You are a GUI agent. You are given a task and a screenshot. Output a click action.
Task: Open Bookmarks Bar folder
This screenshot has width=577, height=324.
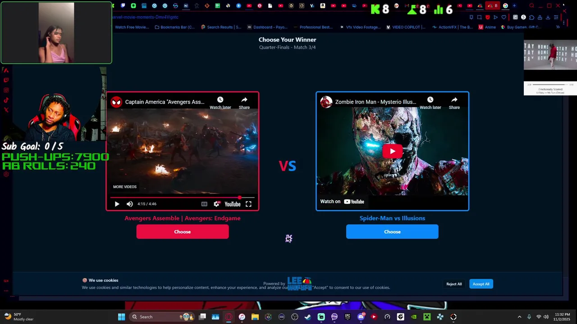click(175, 27)
